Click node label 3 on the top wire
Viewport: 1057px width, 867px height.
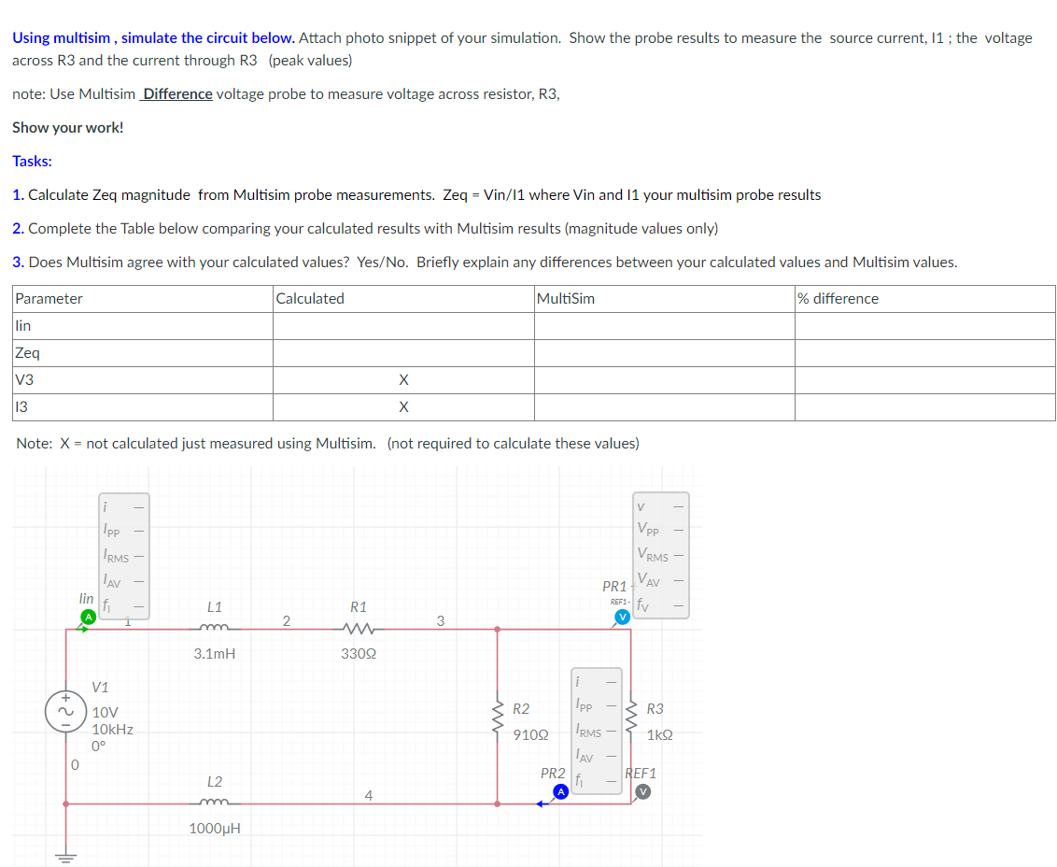point(441,620)
